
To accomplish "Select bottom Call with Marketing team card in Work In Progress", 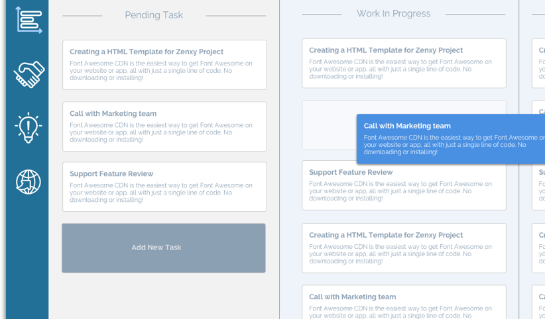I will click(x=404, y=302).
